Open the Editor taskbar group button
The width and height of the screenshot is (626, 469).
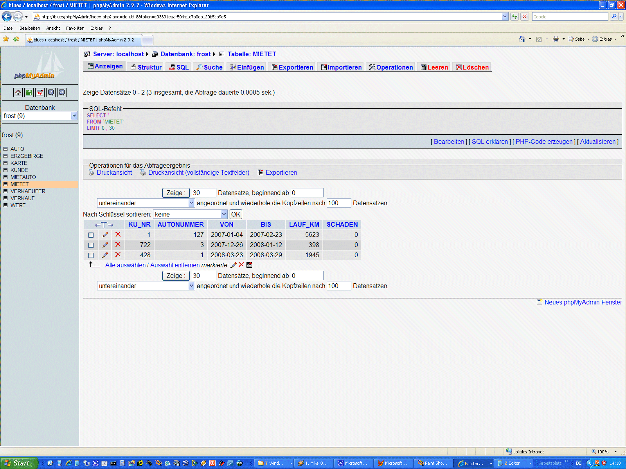514,463
